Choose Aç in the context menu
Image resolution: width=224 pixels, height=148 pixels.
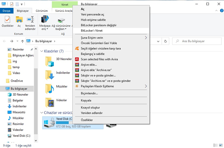click(111, 9)
